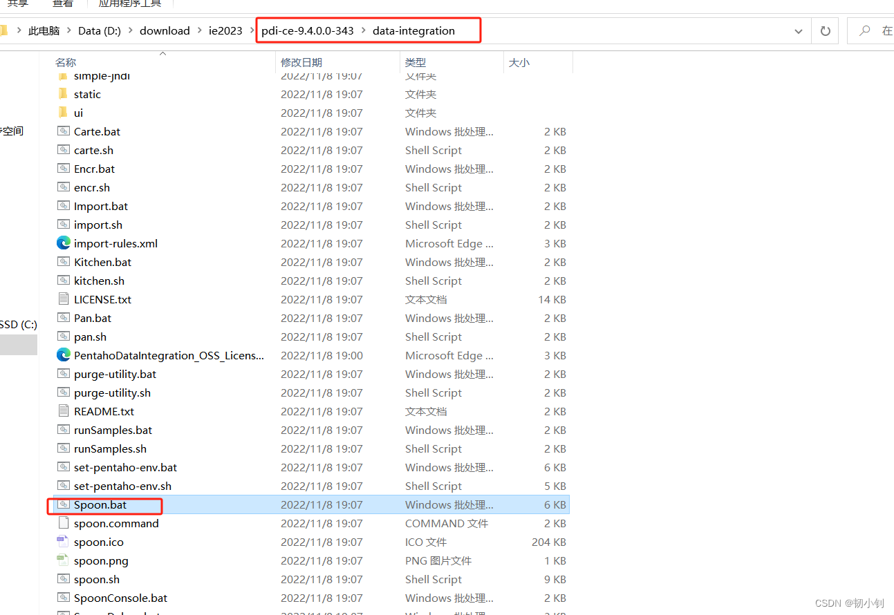This screenshot has height=615, width=894.
Task: Select the set-pentaho-env.sh file name
Action: click(x=122, y=486)
